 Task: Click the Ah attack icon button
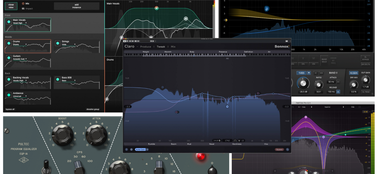pyautogui.click(x=338, y=82)
